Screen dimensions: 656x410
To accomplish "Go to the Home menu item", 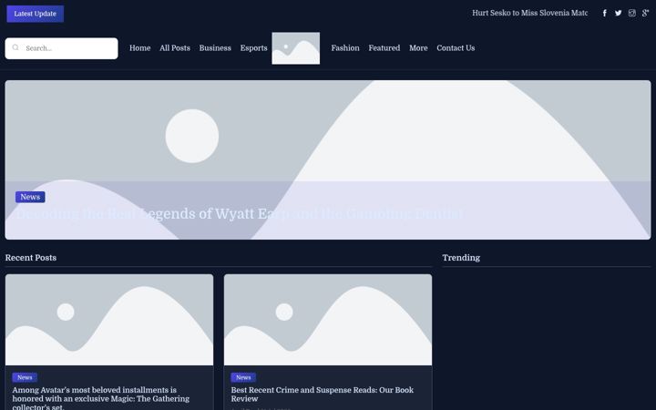I will (x=140, y=48).
